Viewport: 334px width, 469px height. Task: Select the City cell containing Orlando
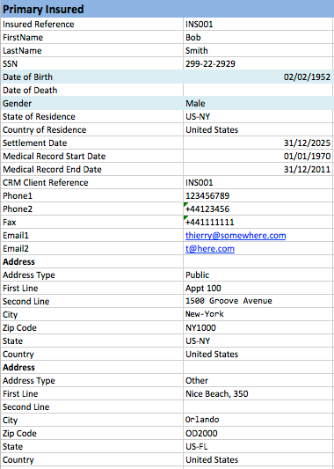pyautogui.click(x=258, y=420)
